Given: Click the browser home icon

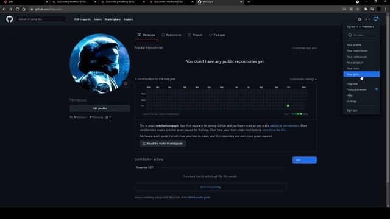Looking at the screenshot, I should pyautogui.click(x=24, y=9).
